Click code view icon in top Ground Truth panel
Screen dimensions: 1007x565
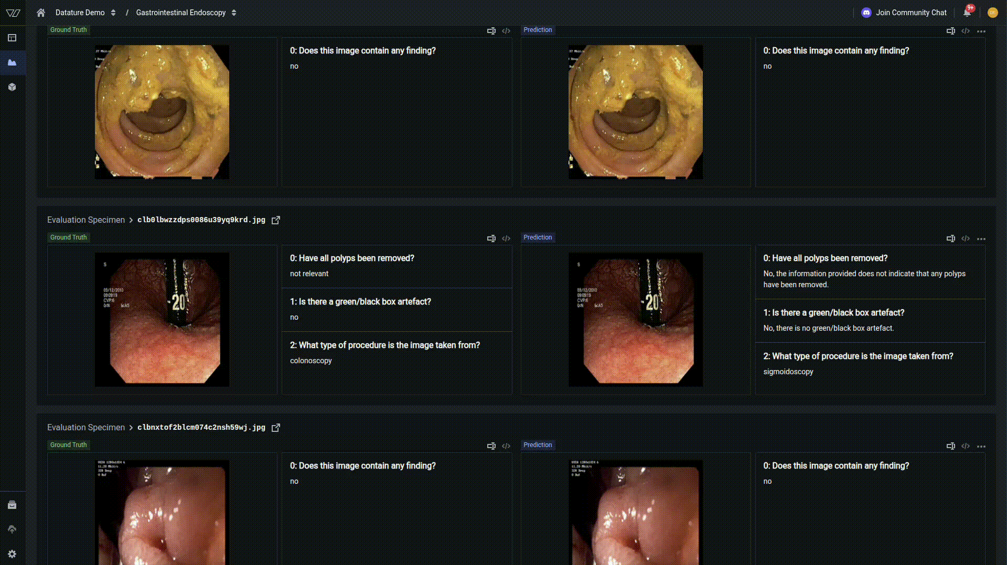(x=506, y=31)
